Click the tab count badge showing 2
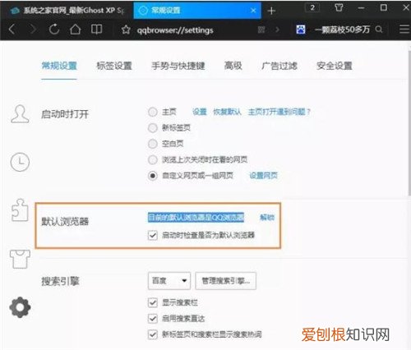 click(312, 7)
